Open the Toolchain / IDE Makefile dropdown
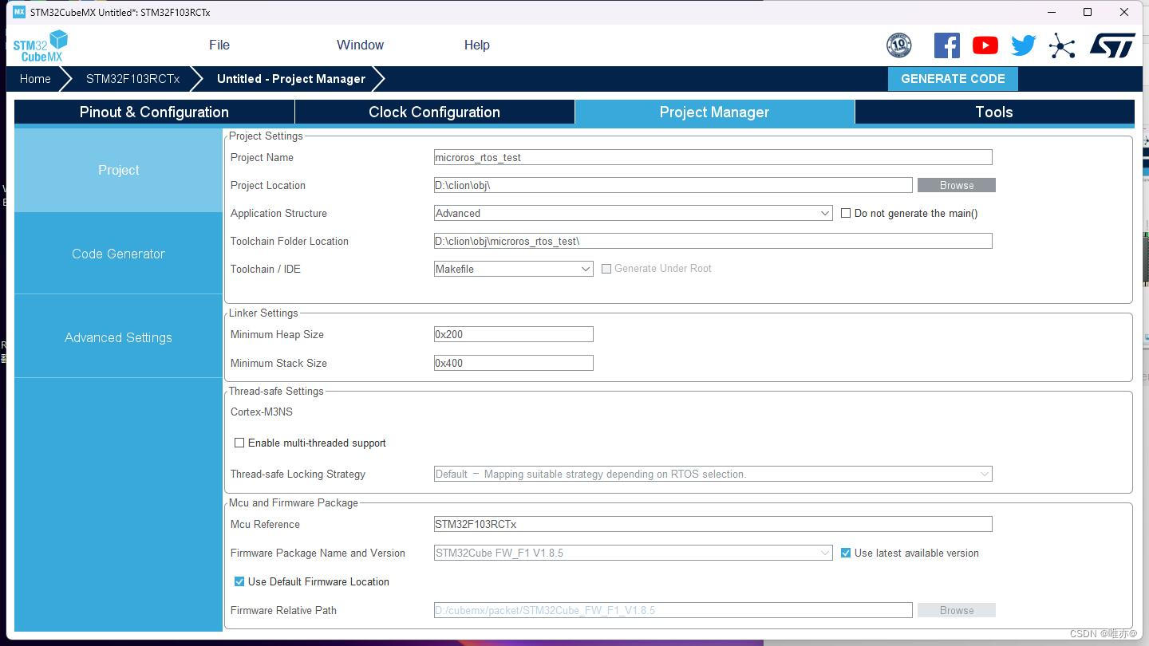 (514, 269)
